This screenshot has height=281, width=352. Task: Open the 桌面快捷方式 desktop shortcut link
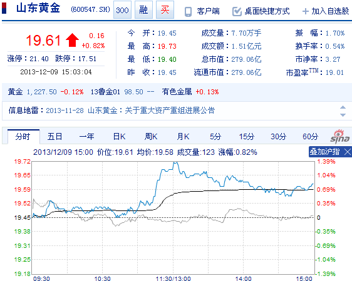tap(267, 11)
